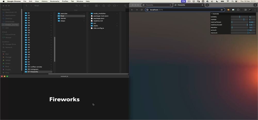
Task: Toggle Chrome side panel icon
Action: coord(245,10)
